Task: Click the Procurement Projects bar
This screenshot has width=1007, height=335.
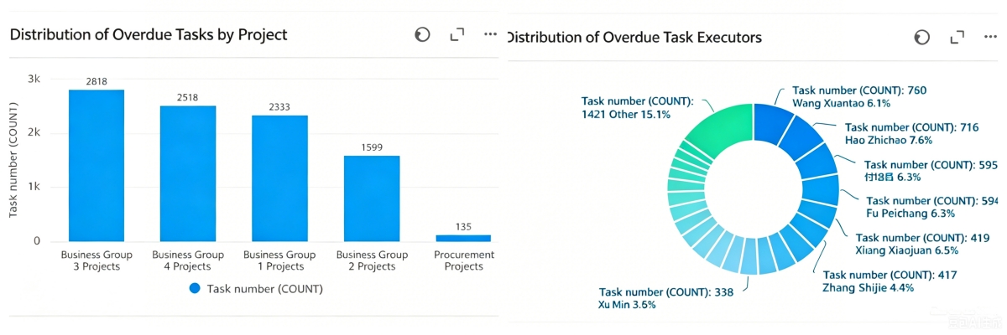Action: click(463, 238)
